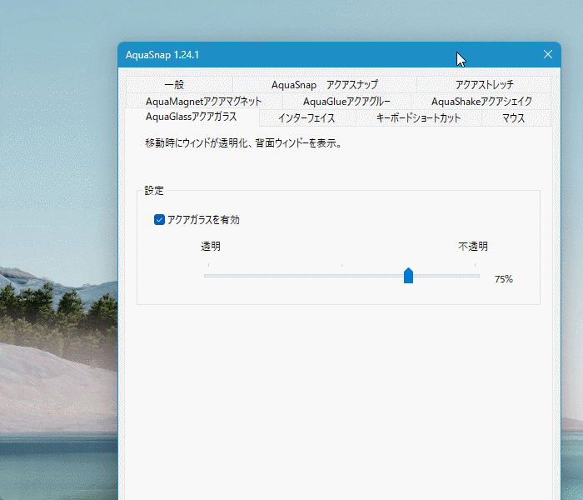Open the AquaShakeアクアシェイク tab

pos(481,101)
